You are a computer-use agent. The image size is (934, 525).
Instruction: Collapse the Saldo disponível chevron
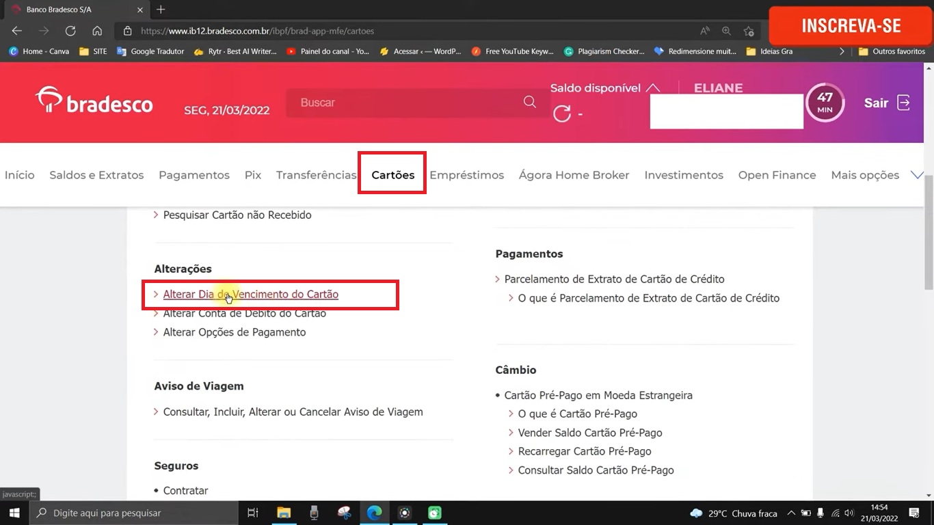(x=653, y=88)
